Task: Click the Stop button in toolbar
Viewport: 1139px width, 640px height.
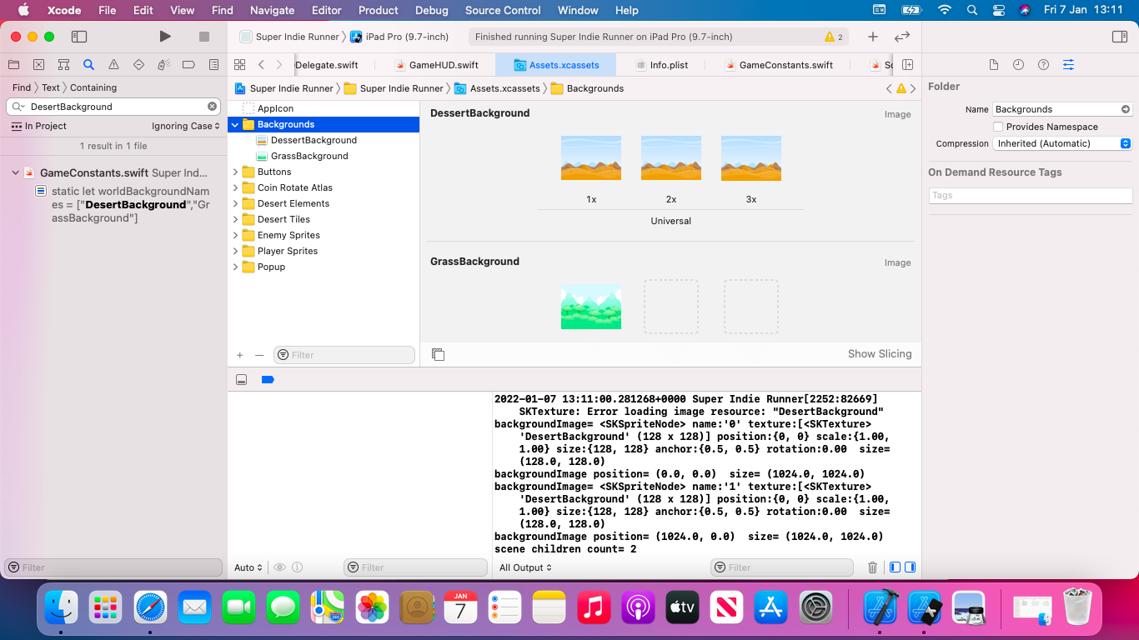Action: coord(204,37)
